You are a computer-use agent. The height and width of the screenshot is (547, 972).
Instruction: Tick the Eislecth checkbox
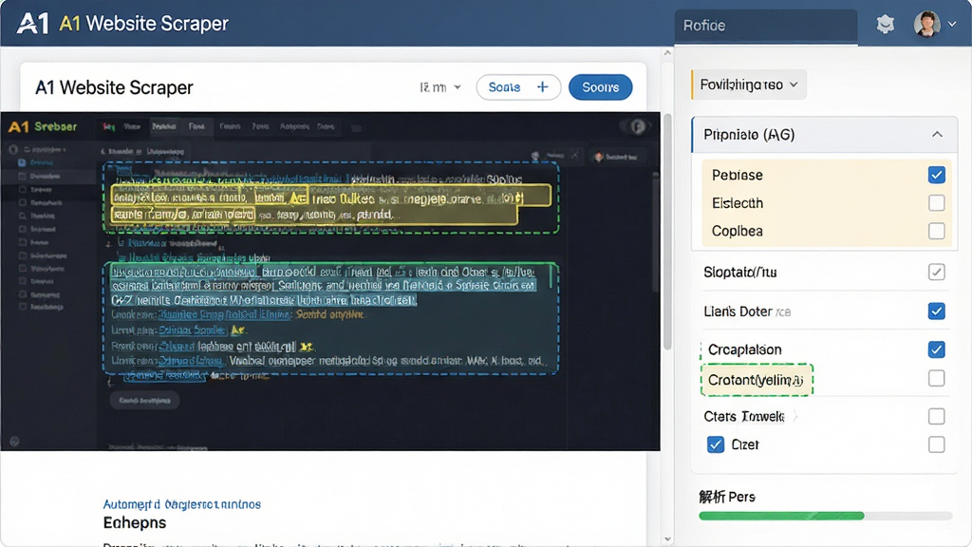(x=936, y=203)
